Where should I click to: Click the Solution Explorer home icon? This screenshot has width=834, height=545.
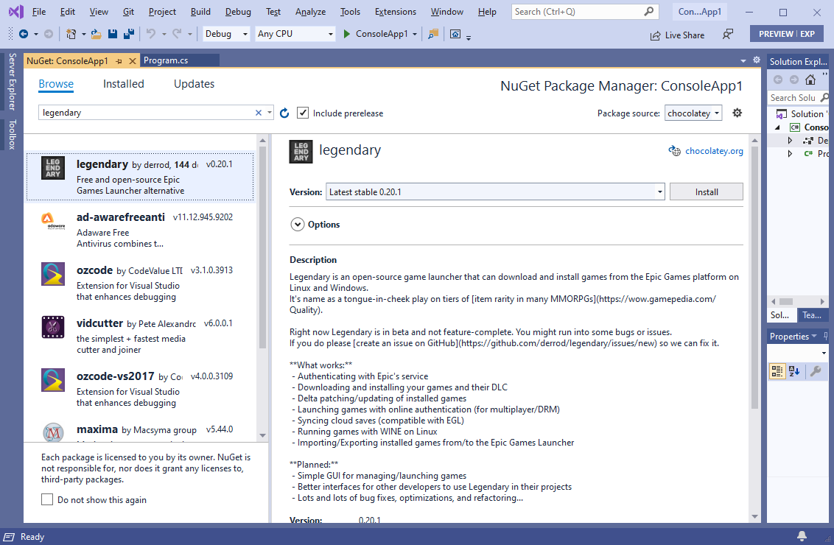click(x=810, y=80)
